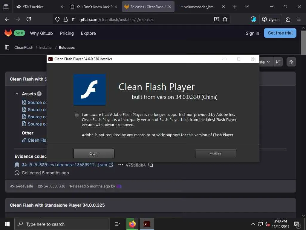Open the 34.0.0.330-evidences-13680912.json file

(65, 165)
